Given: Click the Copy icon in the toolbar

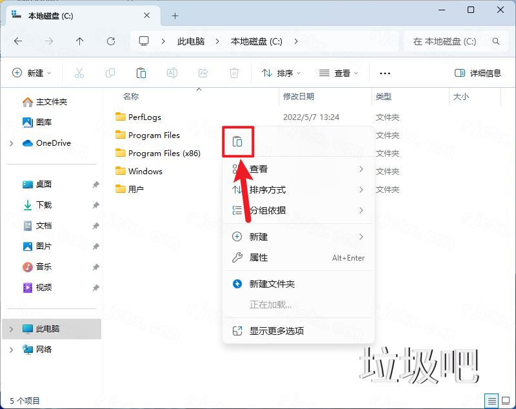Looking at the screenshot, I should pyautogui.click(x=110, y=72).
